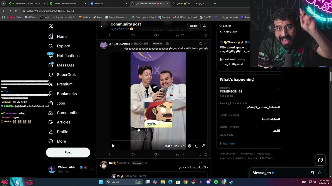Viewport: 332px width, 186px height.
Task: Play the video in 3ROONE post
Action: pyautogui.click(x=113, y=146)
